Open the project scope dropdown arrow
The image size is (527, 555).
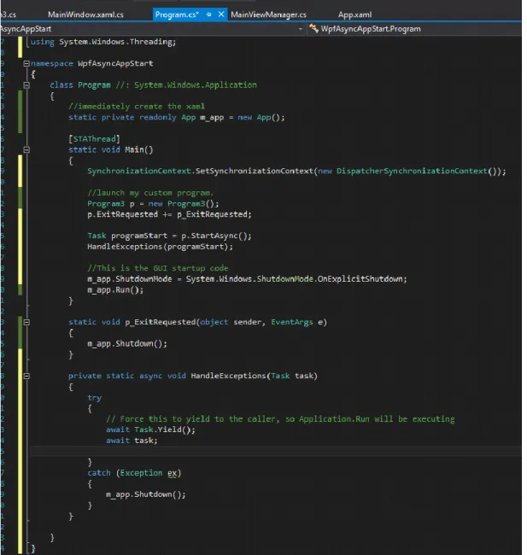click(301, 29)
